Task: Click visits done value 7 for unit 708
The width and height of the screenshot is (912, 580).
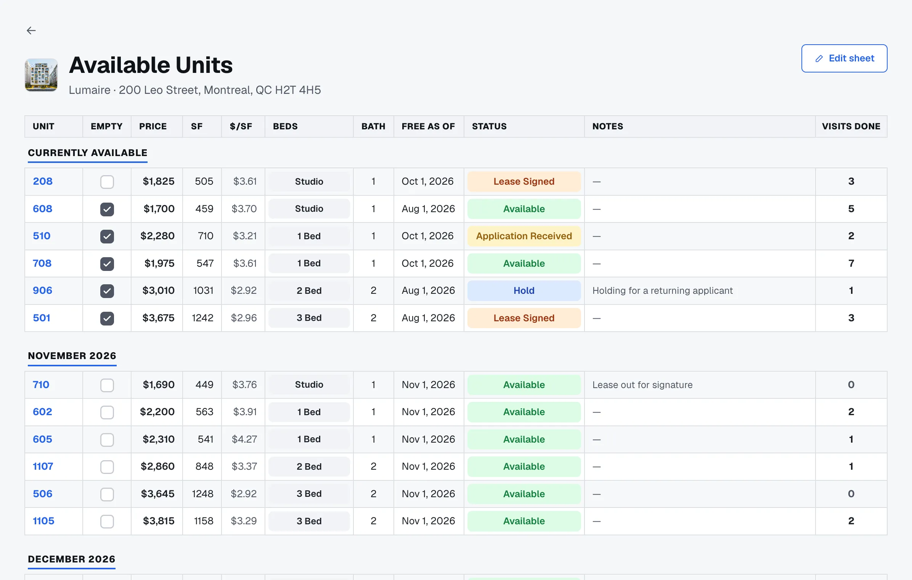Action: coord(851,263)
